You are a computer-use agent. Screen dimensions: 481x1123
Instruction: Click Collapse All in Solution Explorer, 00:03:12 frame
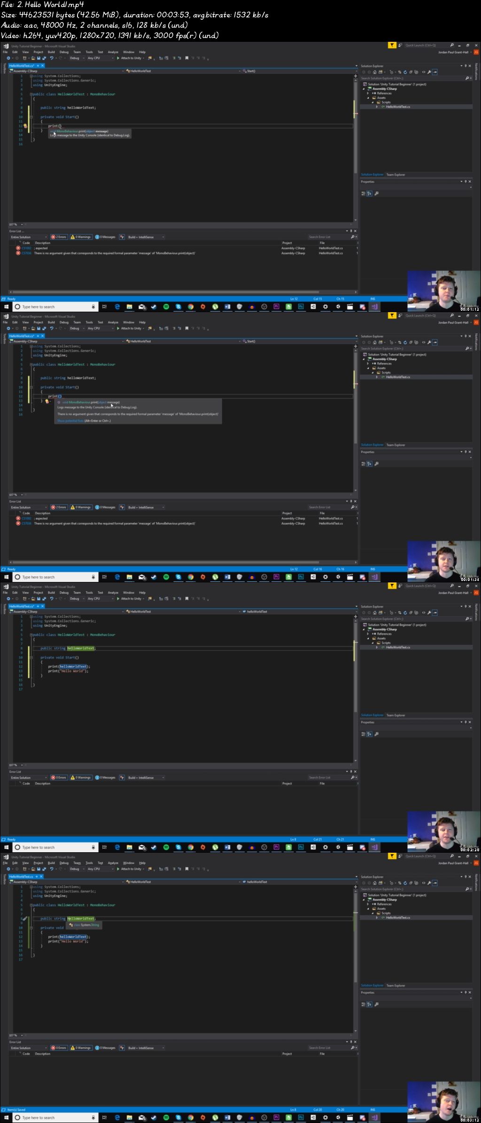point(411,883)
